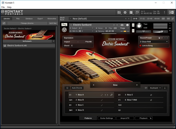
Task: Refresh libraries list icon
Action: pos(4,23)
